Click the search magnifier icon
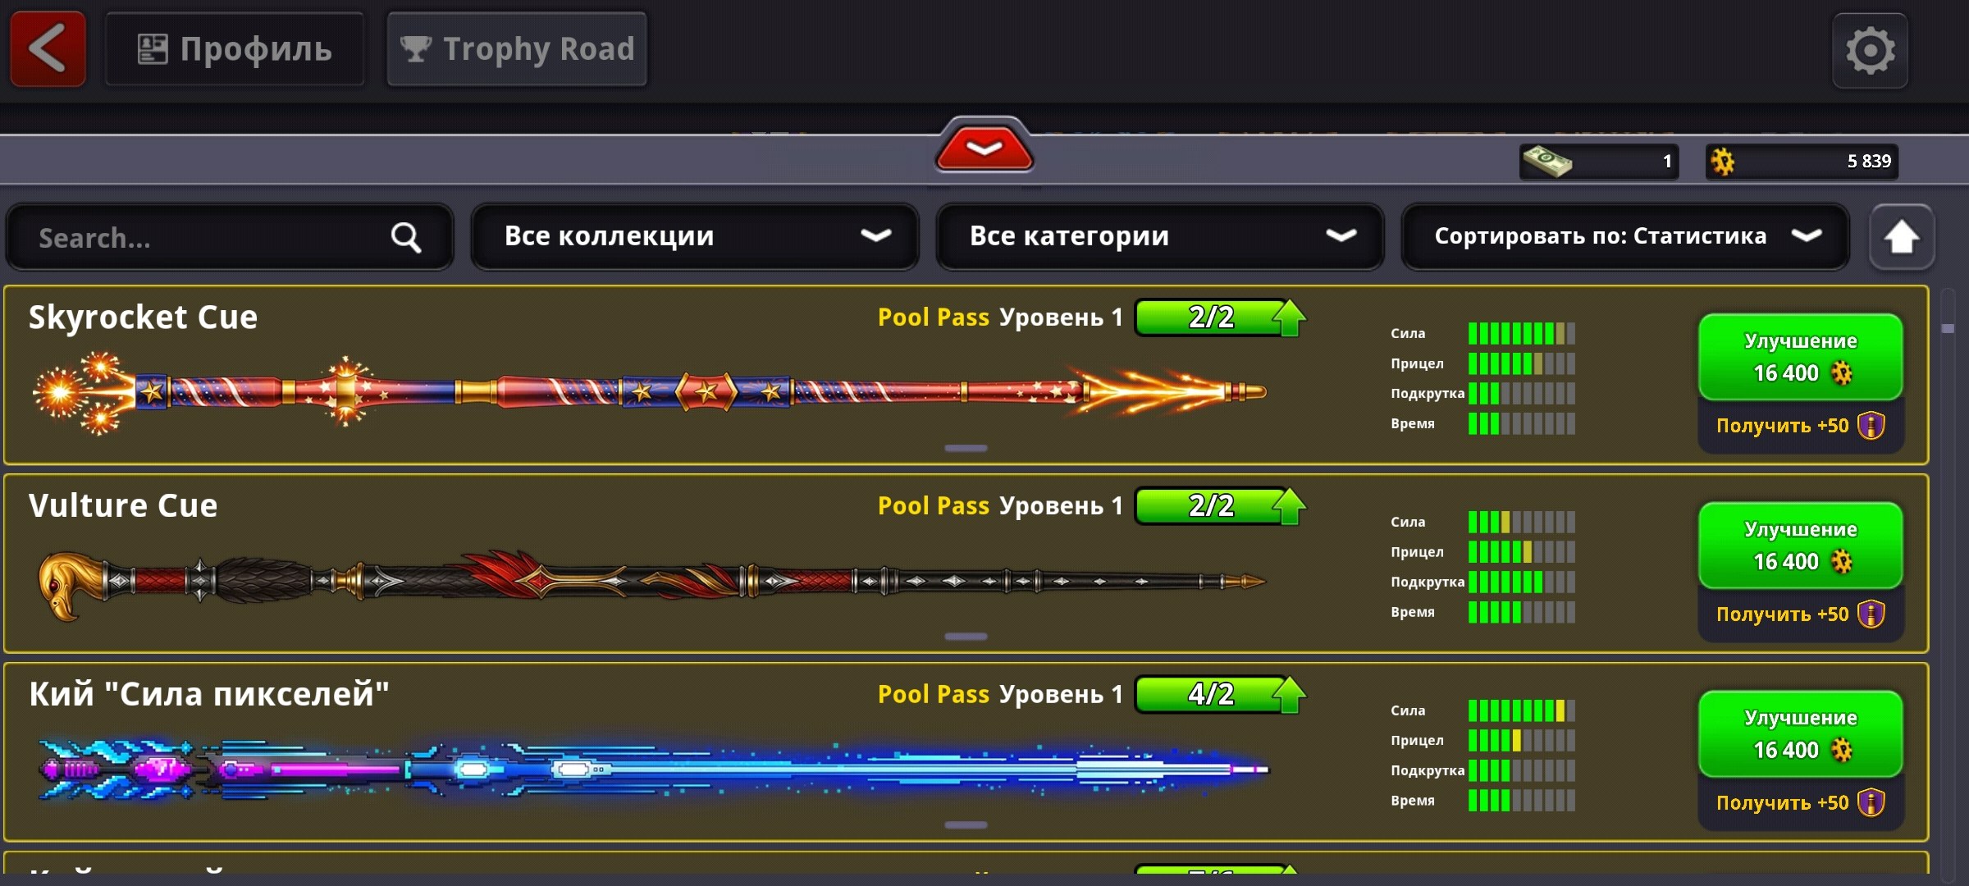This screenshot has height=886, width=1969. [x=406, y=238]
